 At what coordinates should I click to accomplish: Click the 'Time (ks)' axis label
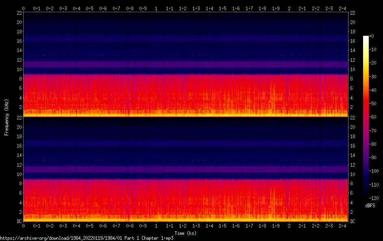pyautogui.click(x=185, y=233)
